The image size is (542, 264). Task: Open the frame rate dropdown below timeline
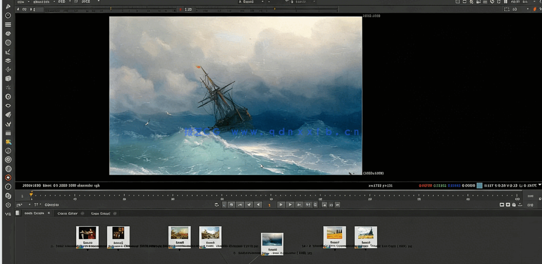tap(20, 205)
